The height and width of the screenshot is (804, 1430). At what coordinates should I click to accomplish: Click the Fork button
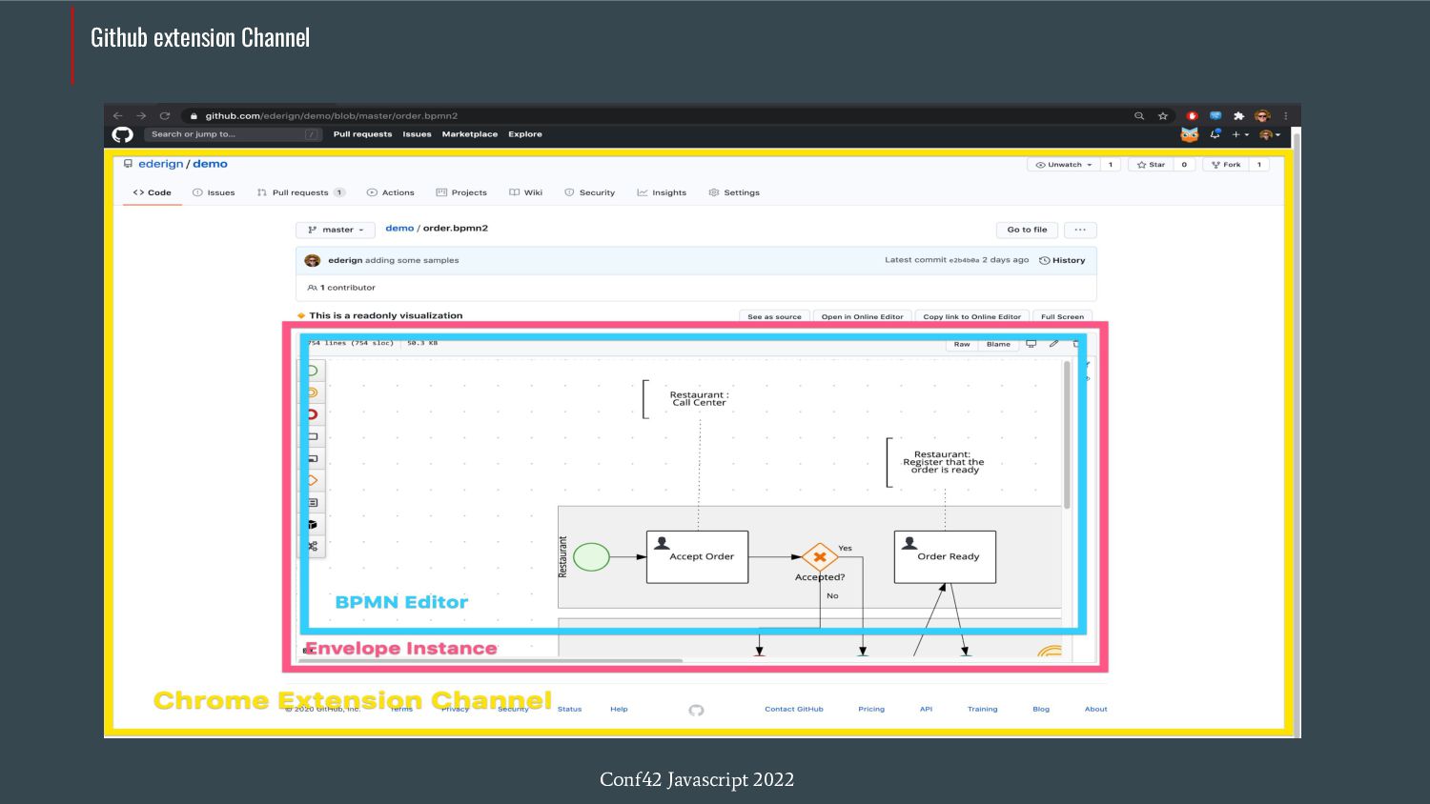pyautogui.click(x=1226, y=165)
